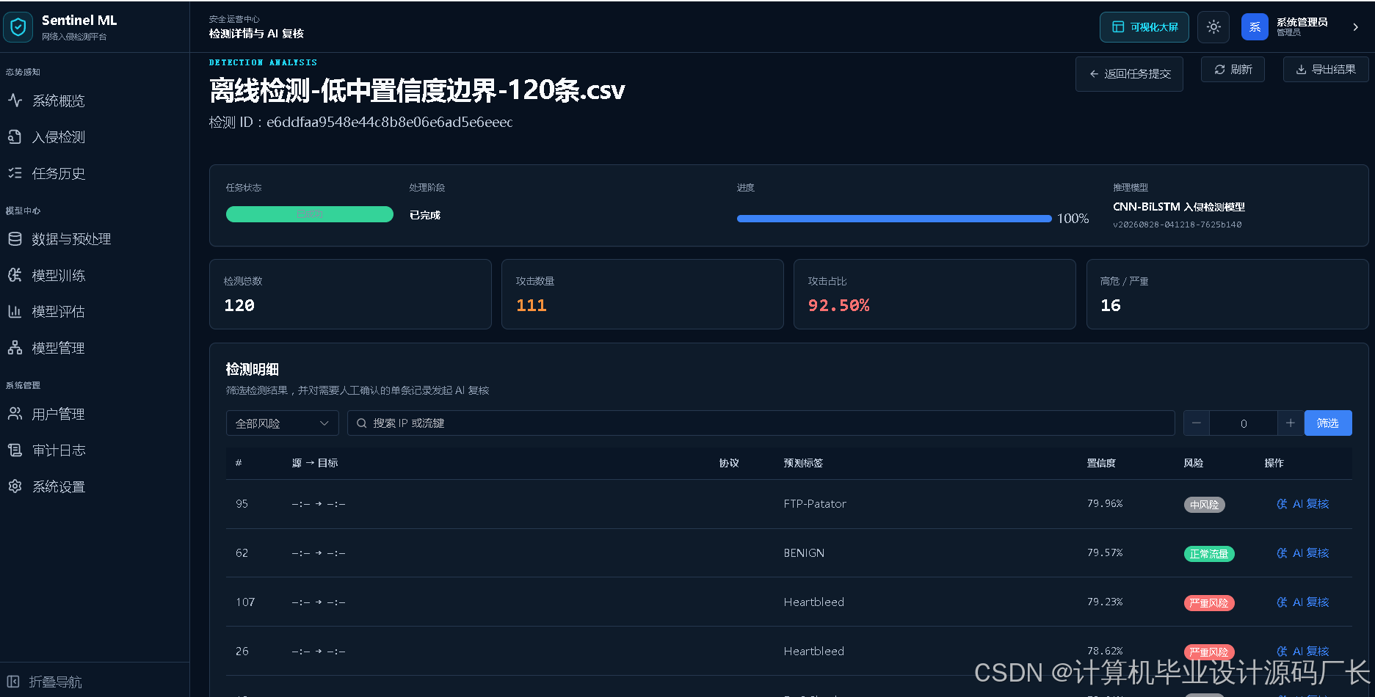
Task: Open 用户管理 page
Action: [58, 415]
